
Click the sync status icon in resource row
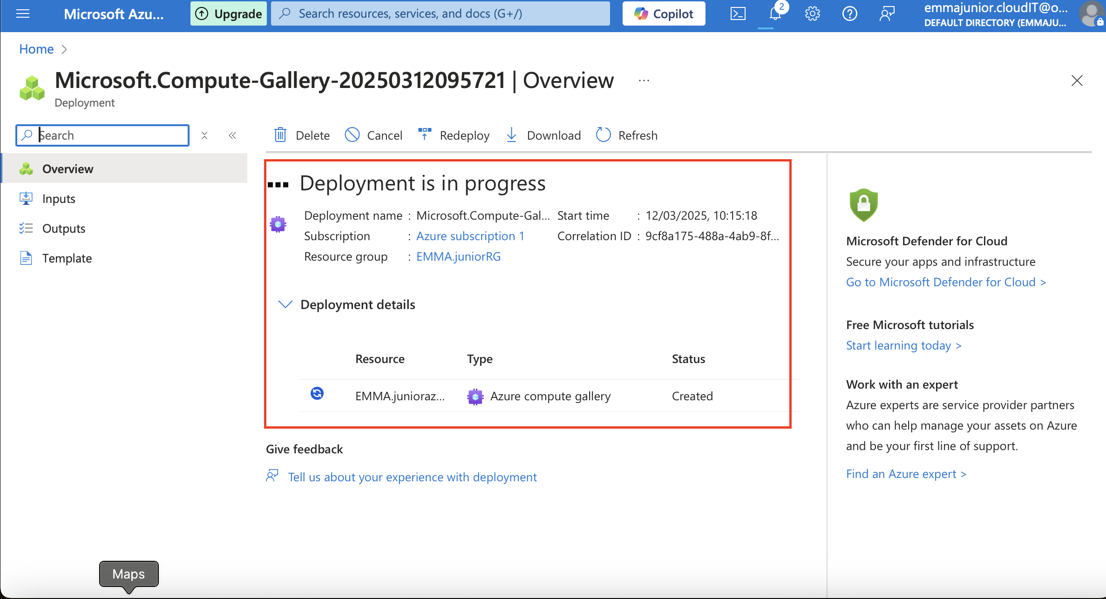click(317, 394)
